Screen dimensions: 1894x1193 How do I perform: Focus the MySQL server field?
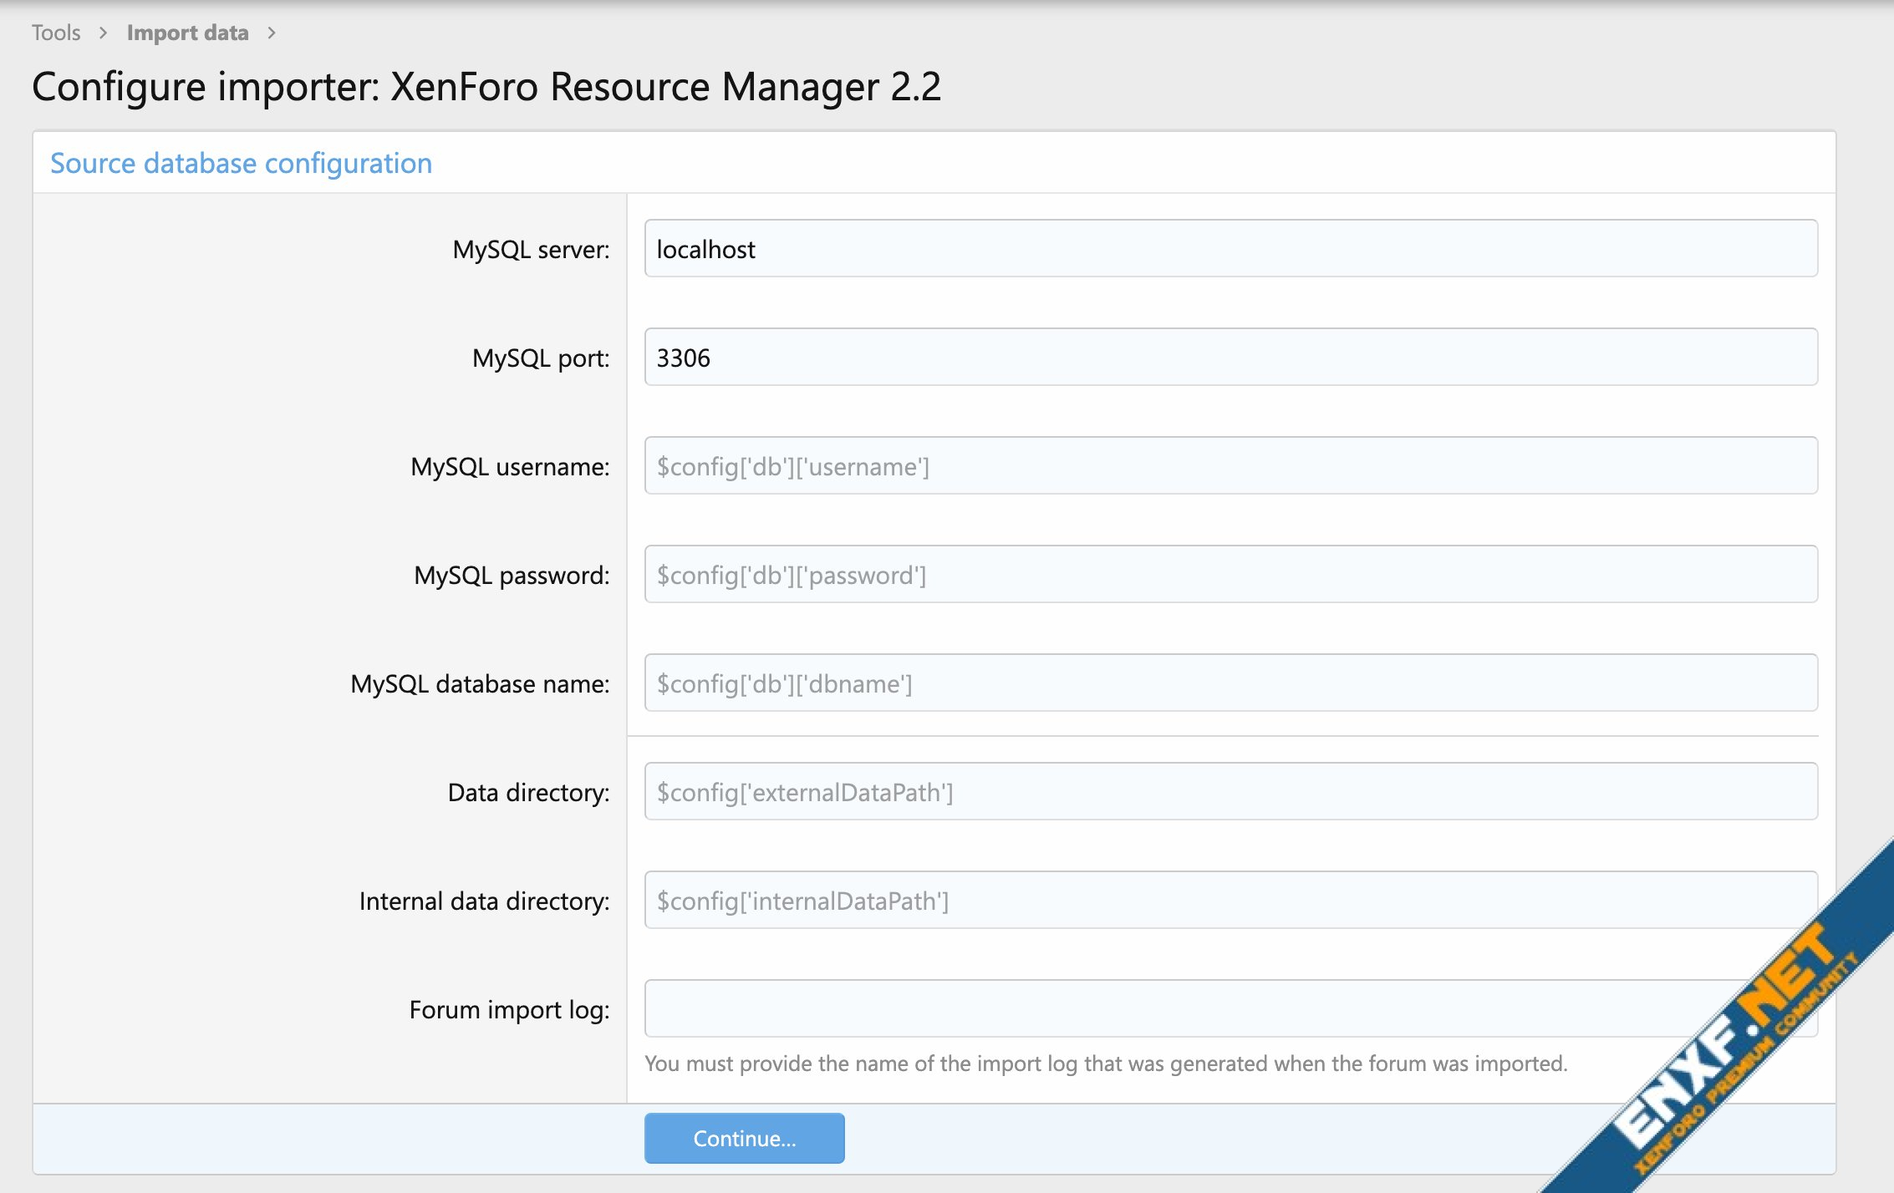click(x=1230, y=249)
